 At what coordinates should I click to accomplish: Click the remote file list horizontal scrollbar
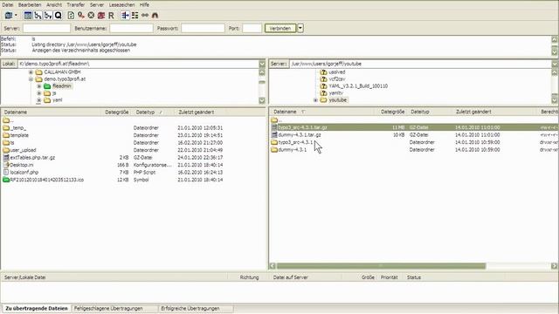382,266
